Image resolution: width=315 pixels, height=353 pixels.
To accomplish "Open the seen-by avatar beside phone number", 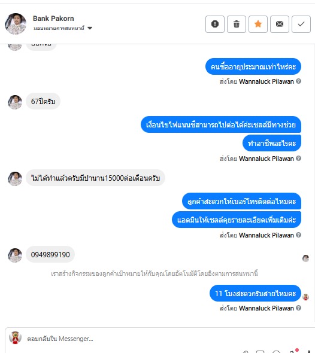I will coord(305,258).
